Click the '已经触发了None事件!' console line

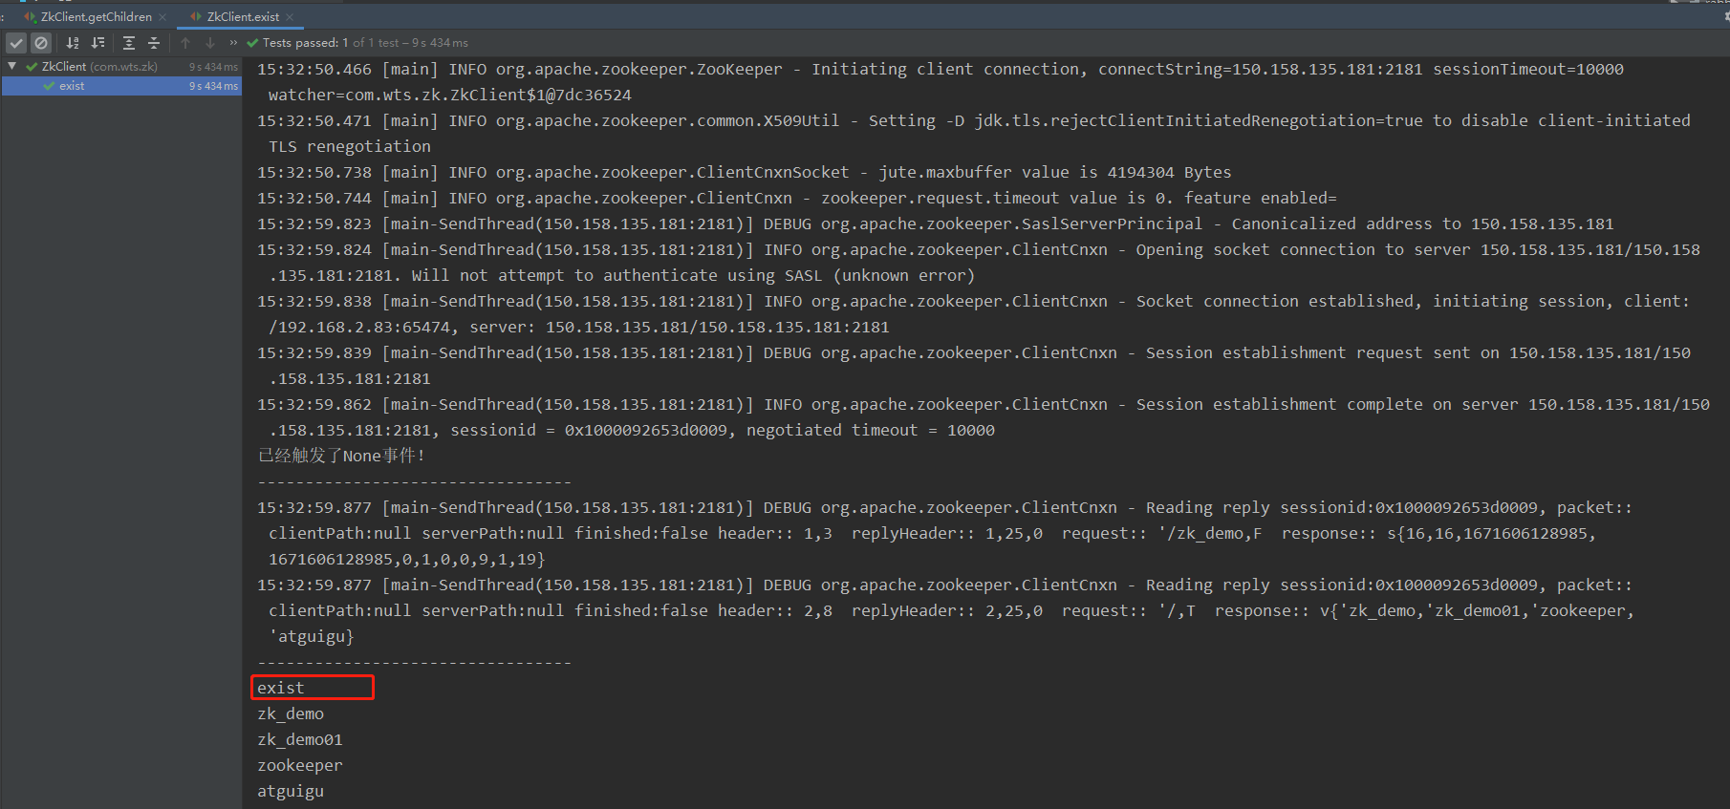(x=341, y=456)
